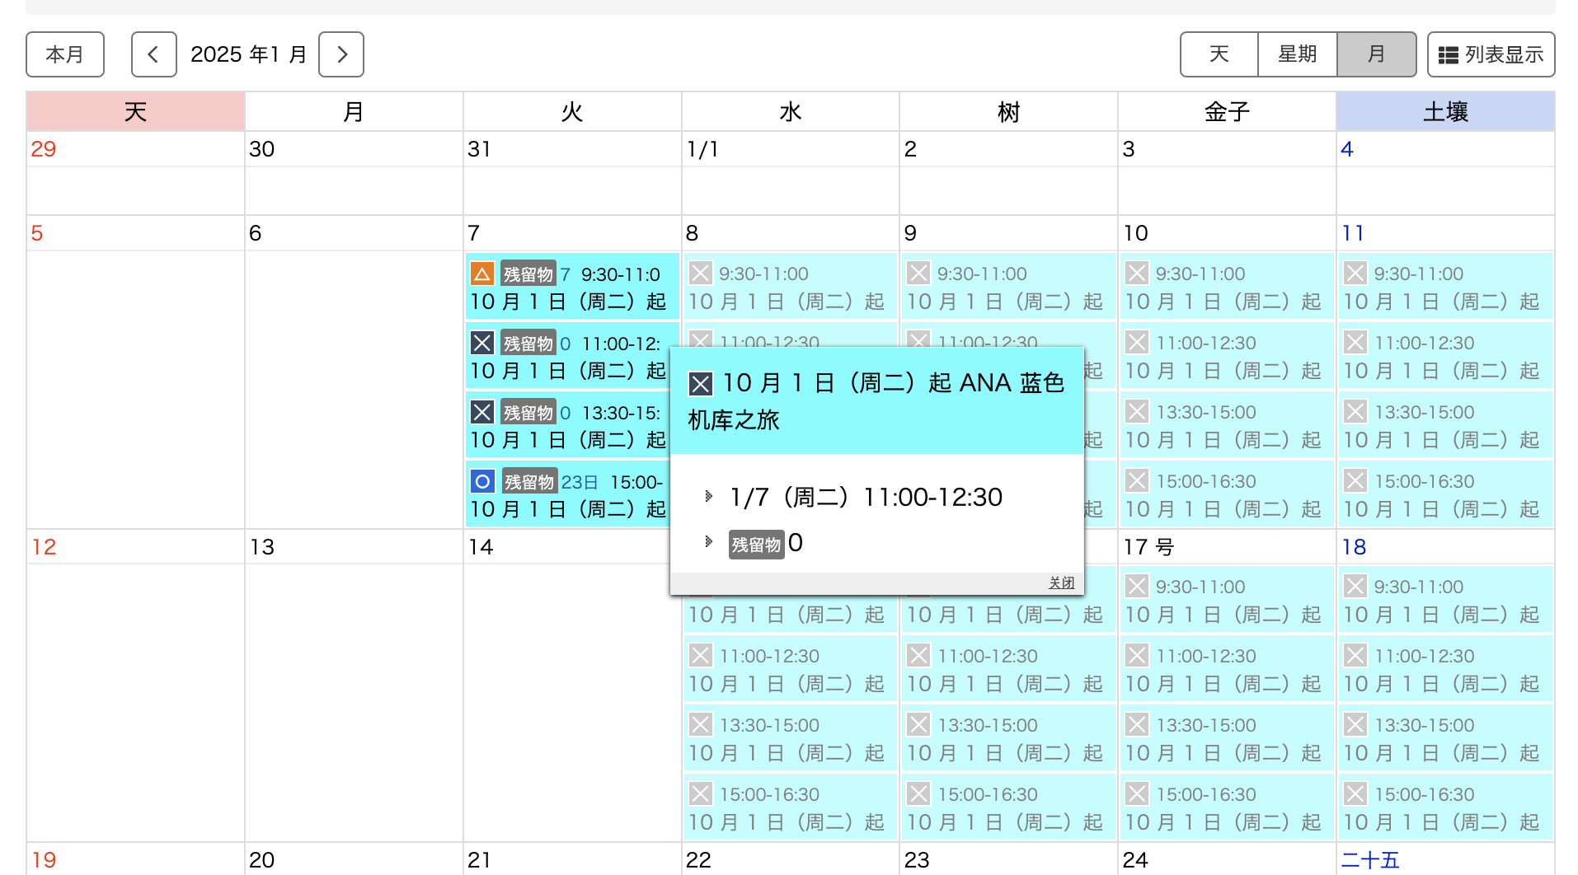
Task: Go to the next month with the right chevron
Action: (x=341, y=54)
